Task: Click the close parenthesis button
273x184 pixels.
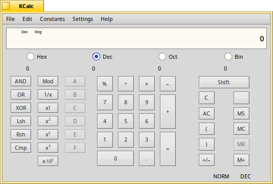Action: click(207, 144)
